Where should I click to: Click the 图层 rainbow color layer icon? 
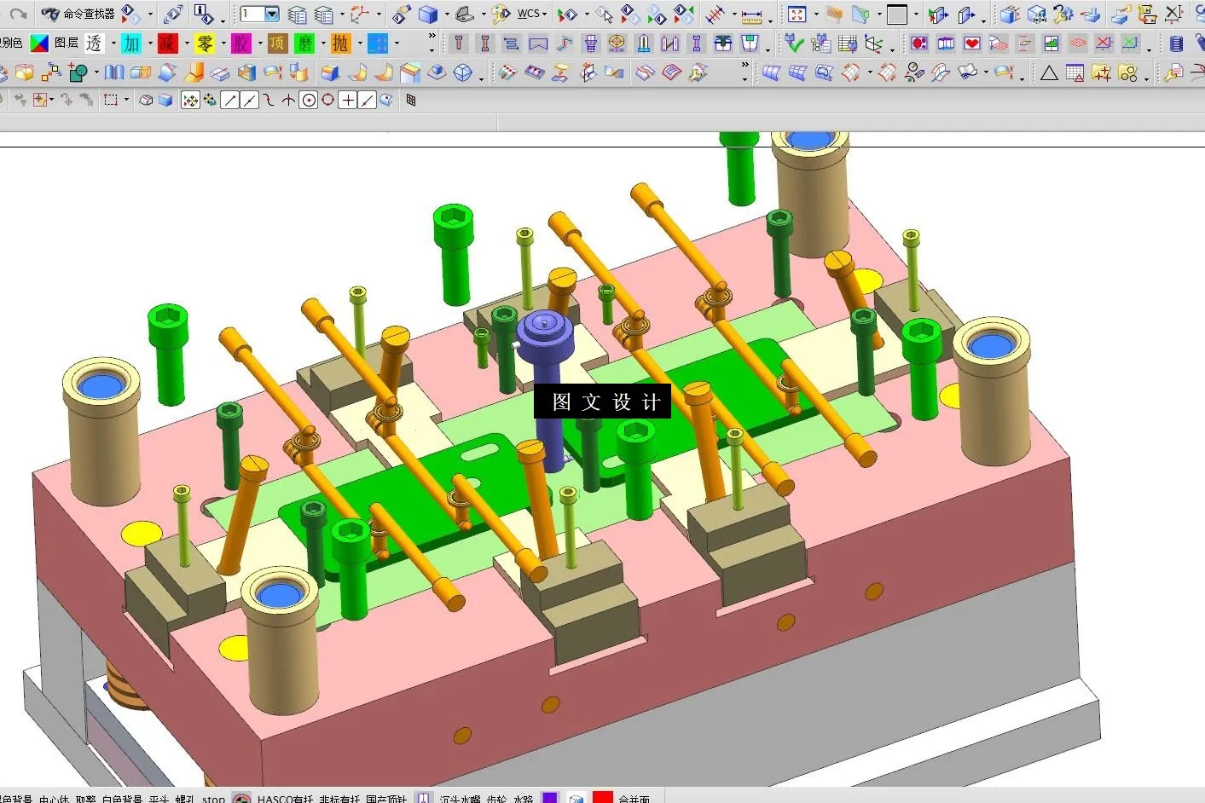[39, 43]
